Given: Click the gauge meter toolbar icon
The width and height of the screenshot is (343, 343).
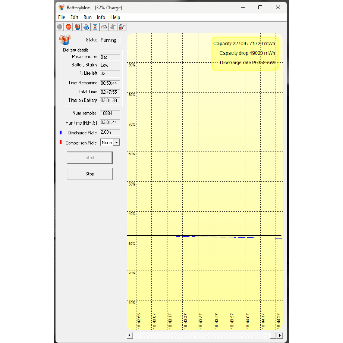Looking at the screenshot, I should coord(104,27).
